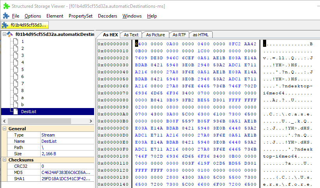This screenshot has height=188, width=320.
Task: Click the offset 0x00000140 row label
Action: click(113, 184)
